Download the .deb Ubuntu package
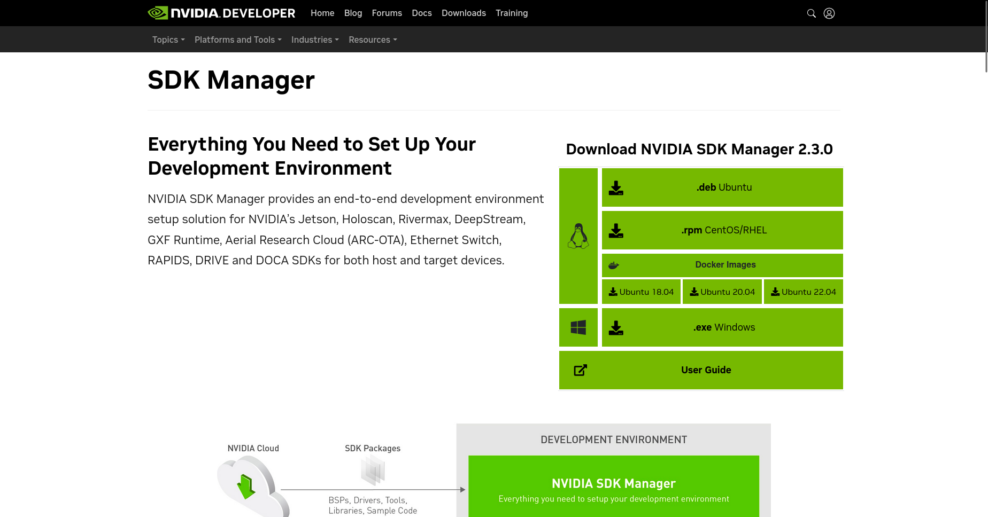Image resolution: width=988 pixels, height=517 pixels. [x=722, y=187]
